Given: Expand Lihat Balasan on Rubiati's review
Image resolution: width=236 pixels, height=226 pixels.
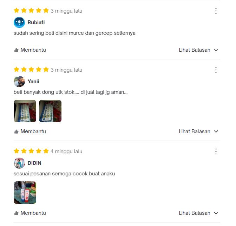Looking at the screenshot, I should pyautogui.click(x=198, y=50).
